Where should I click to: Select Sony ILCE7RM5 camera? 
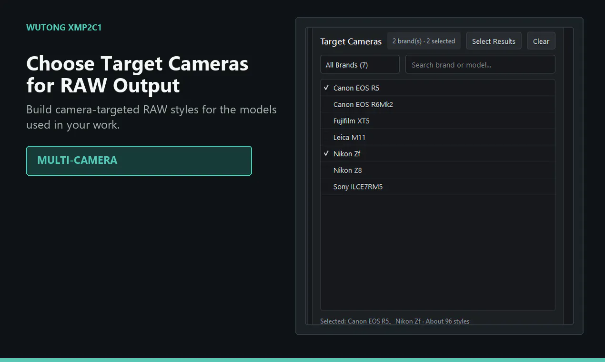(438, 187)
